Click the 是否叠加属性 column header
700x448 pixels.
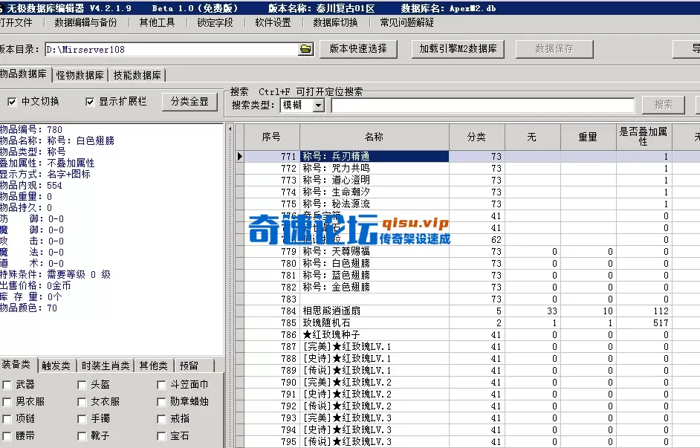644,137
